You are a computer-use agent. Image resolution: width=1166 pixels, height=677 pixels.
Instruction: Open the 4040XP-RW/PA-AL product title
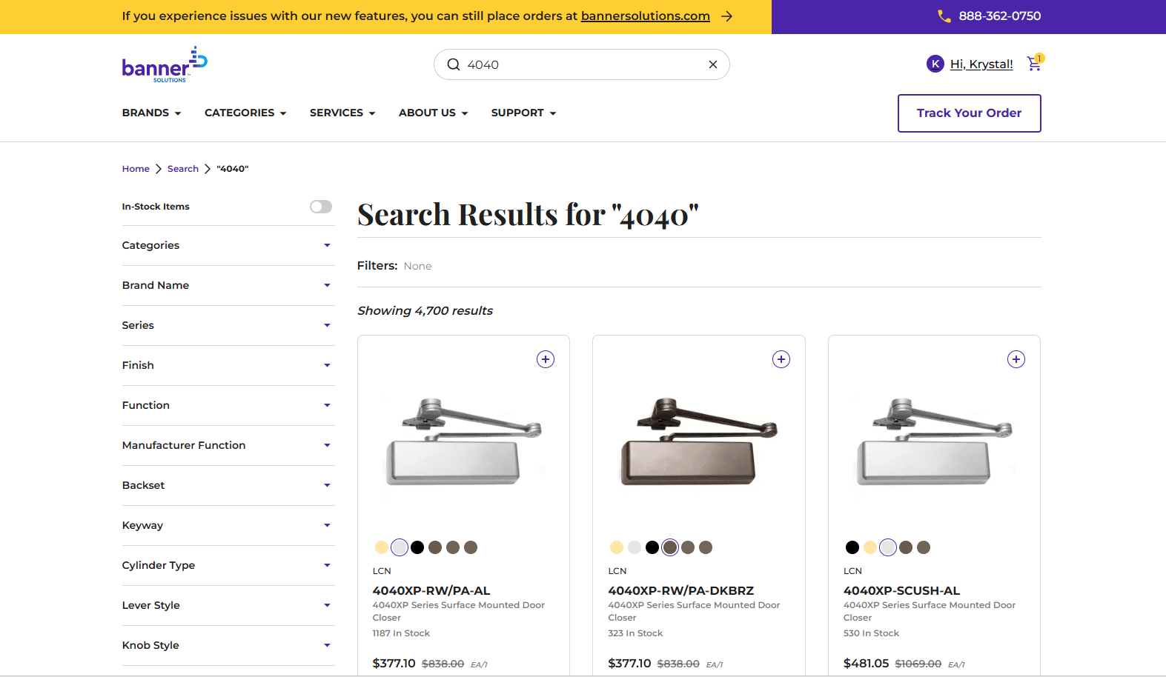click(431, 590)
